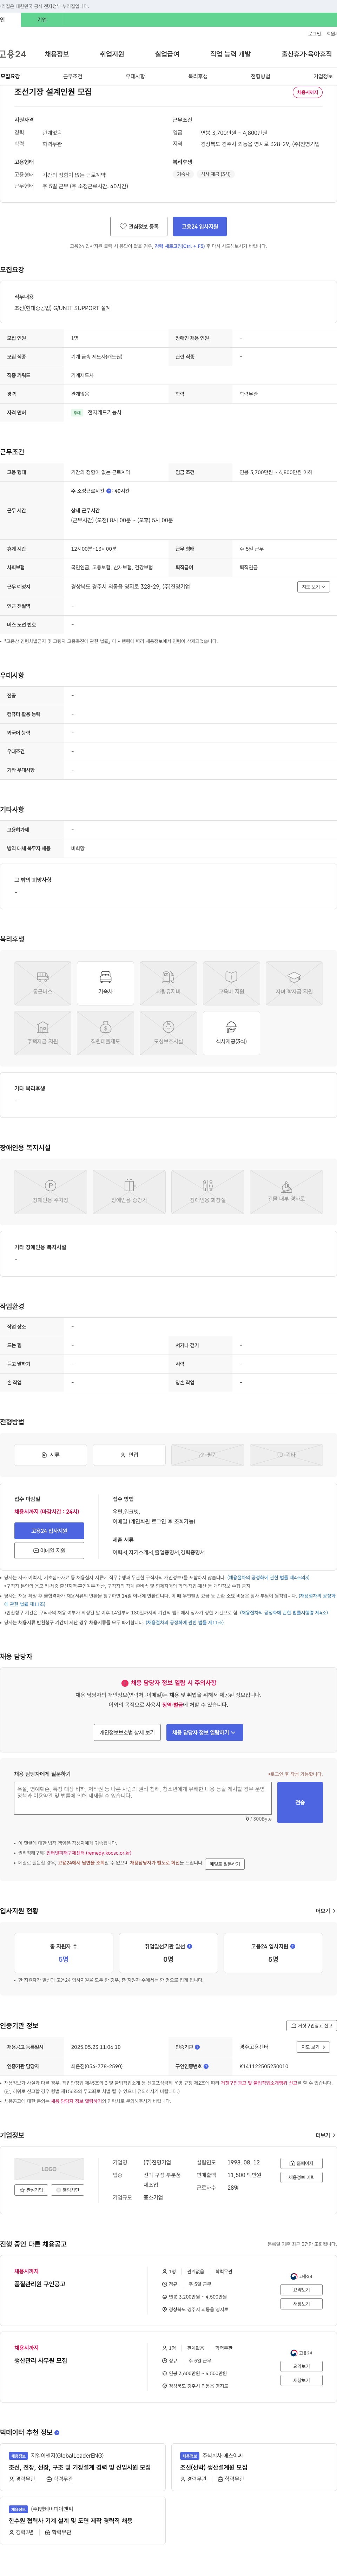This screenshot has height=2576, width=337.
Task: Toggle 관심기업 star button
Action: tap(31, 2190)
